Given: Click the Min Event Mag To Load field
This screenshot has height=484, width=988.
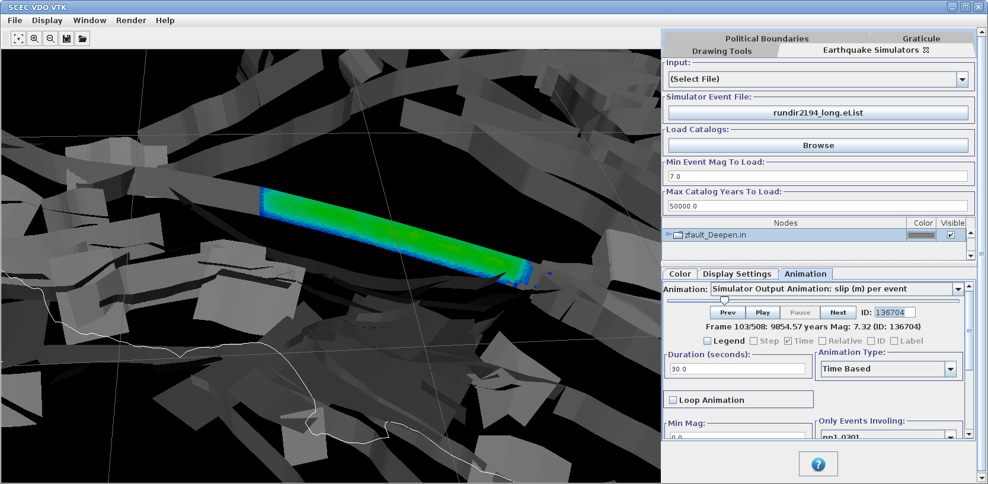Looking at the screenshot, I should click(x=818, y=177).
